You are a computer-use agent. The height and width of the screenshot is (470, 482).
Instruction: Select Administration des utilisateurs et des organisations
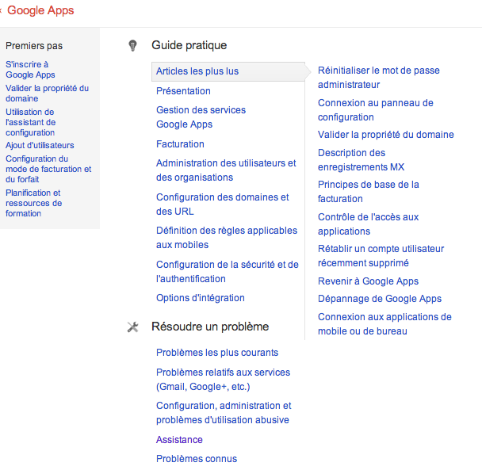click(x=226, y=170)
